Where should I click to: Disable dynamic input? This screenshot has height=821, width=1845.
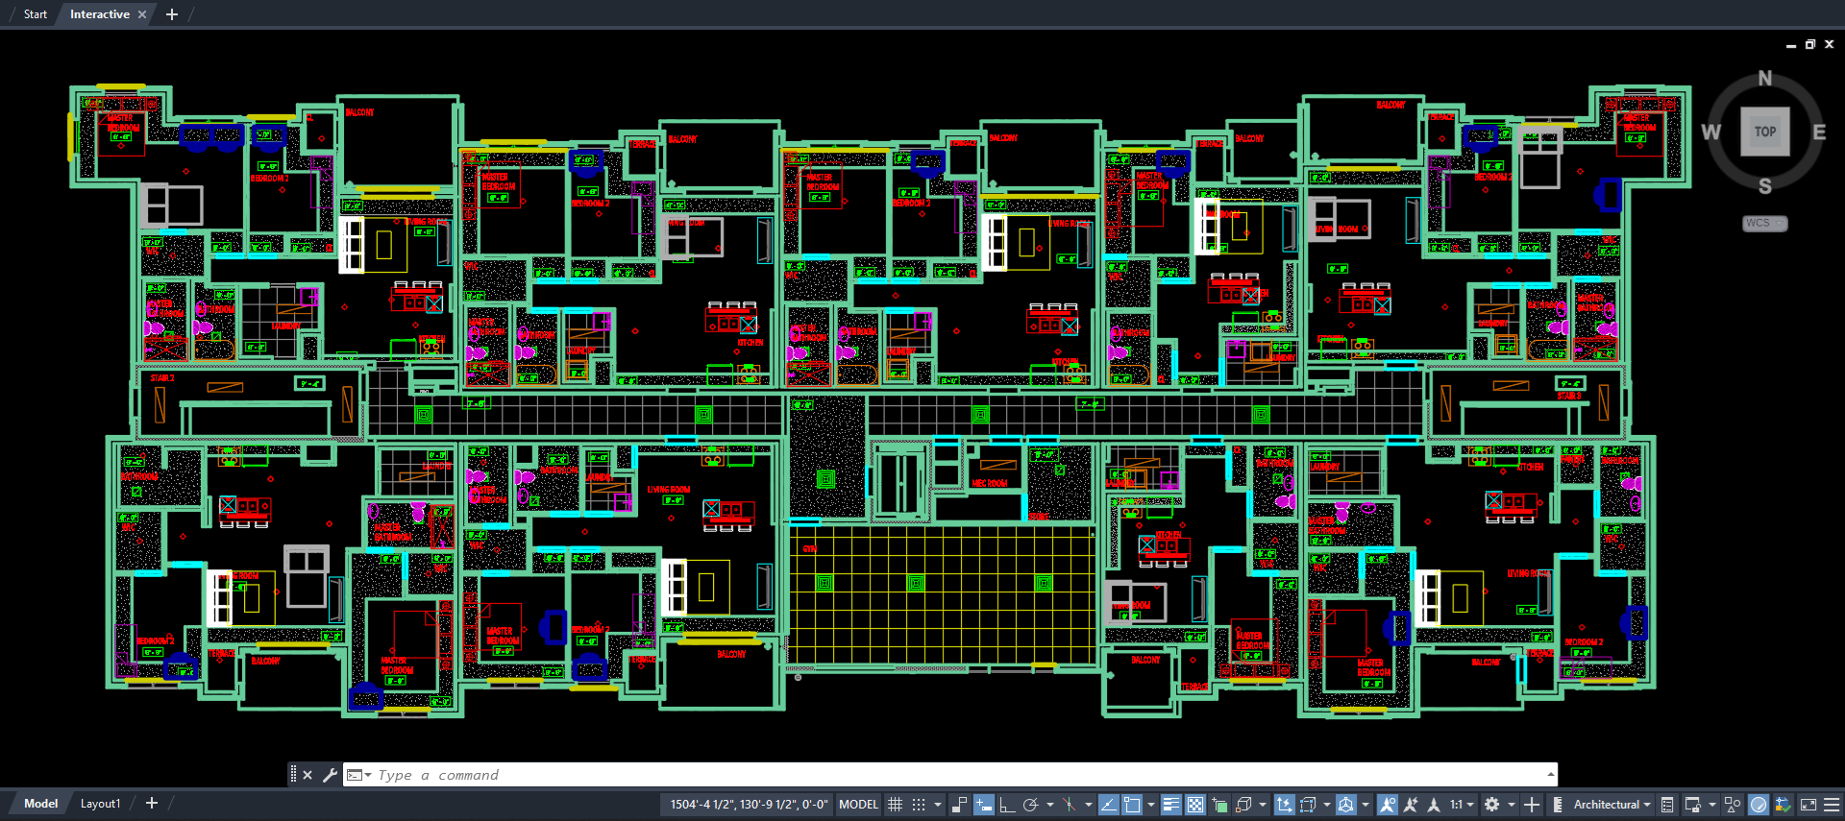coord(983,805)
